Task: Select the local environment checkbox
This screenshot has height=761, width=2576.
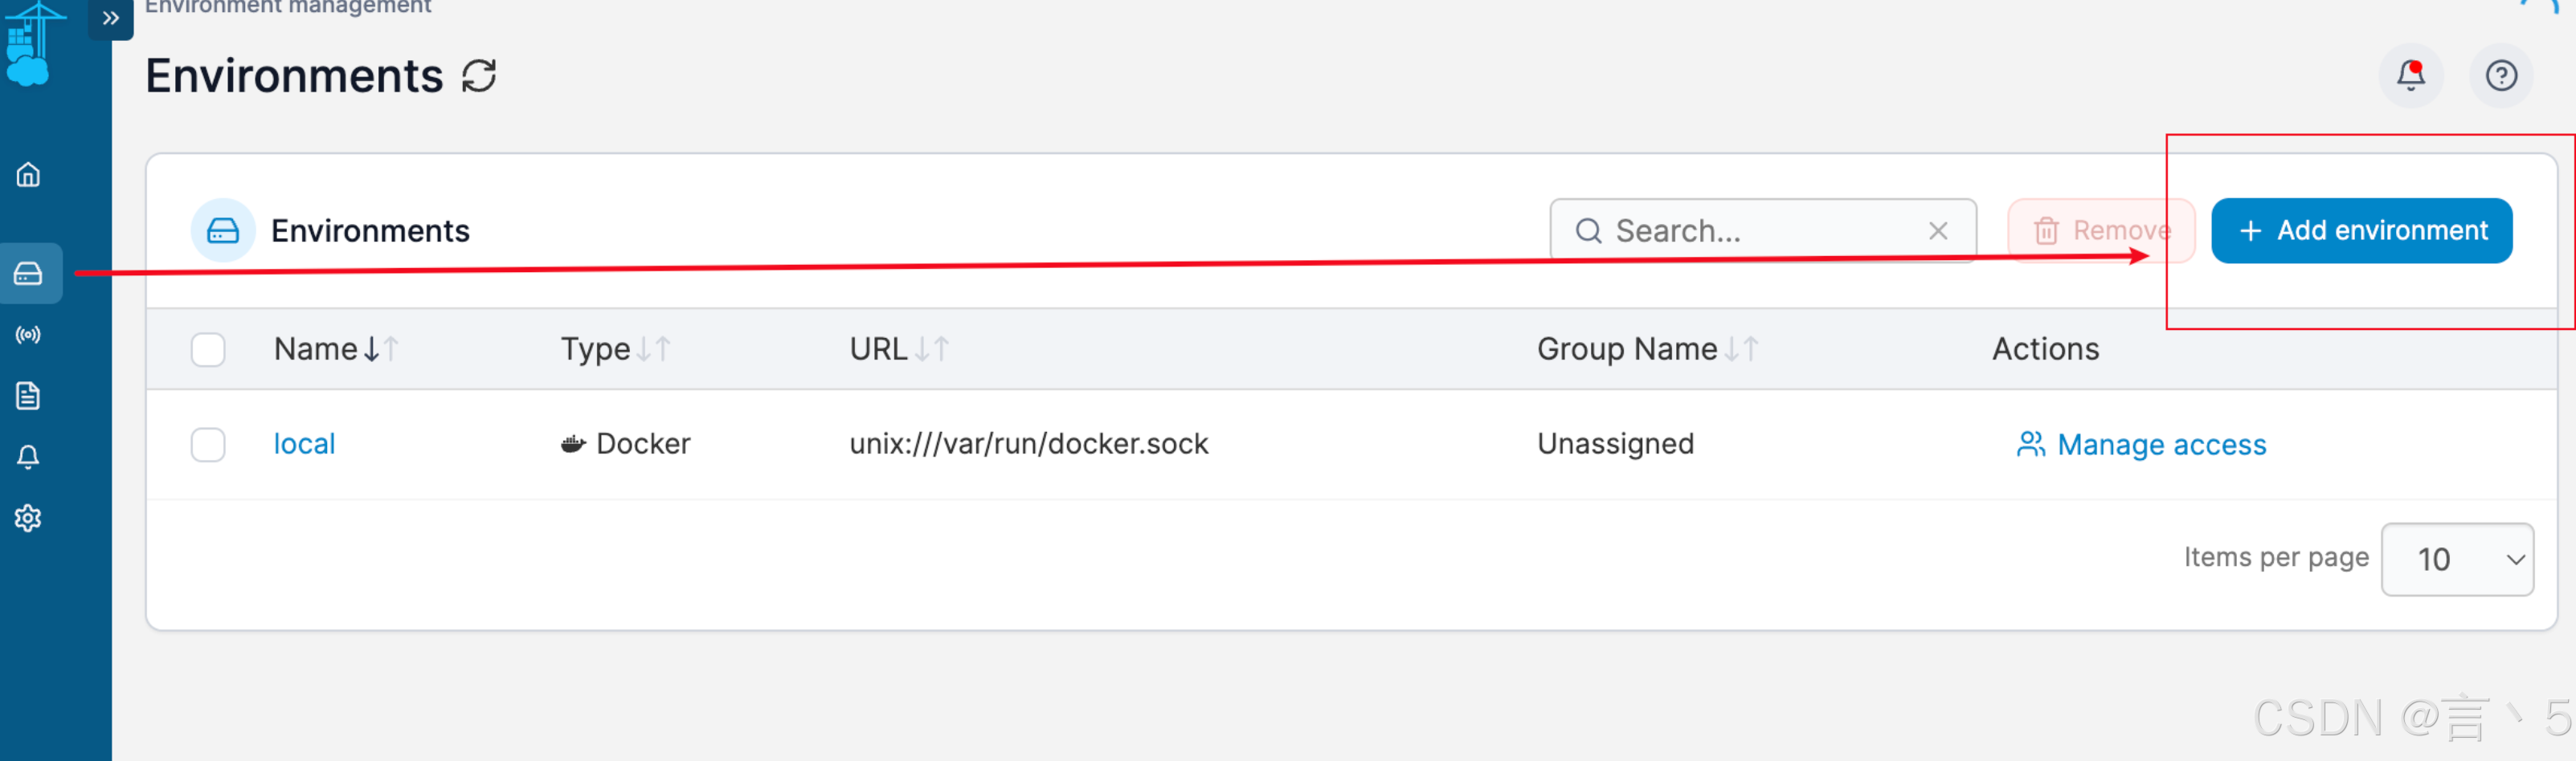Action: click(x=208, y=445)
